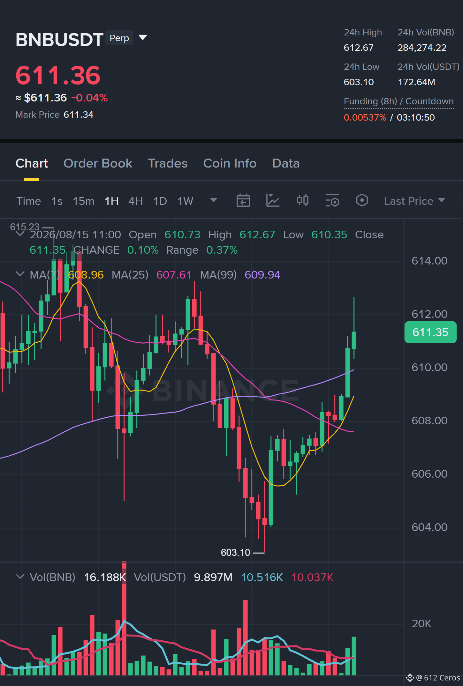This screenshot has width=463, height=686.
Task: Click the 603.10 low price marker
Action: coord(236,552)
